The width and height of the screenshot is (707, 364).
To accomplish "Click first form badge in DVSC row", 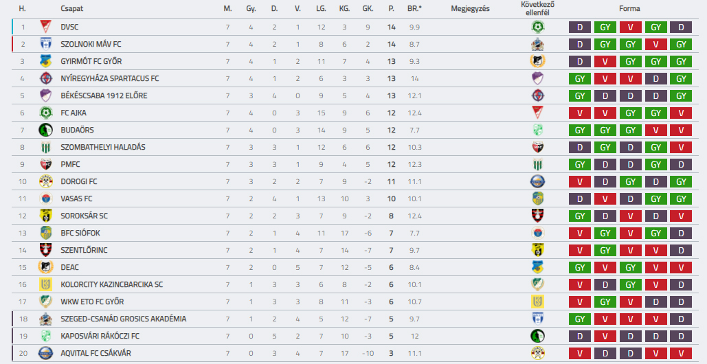I will tap(580, 27).
